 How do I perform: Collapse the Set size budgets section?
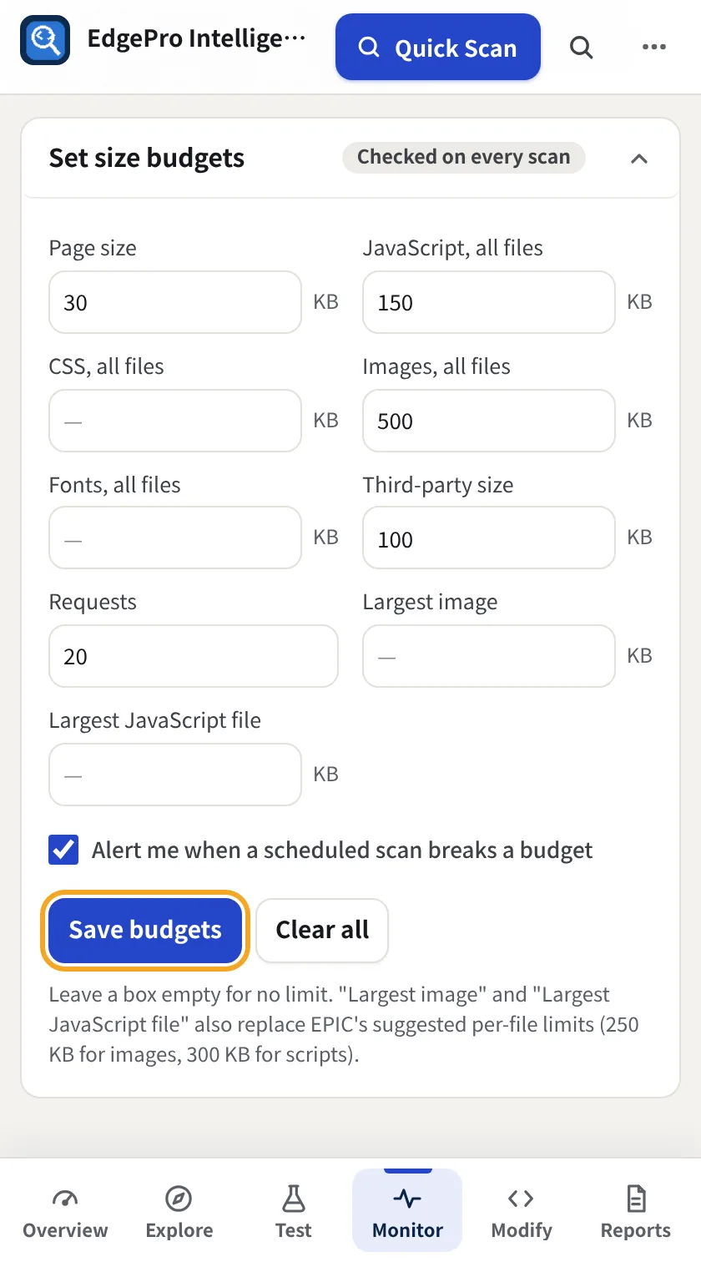pos(639,159)
